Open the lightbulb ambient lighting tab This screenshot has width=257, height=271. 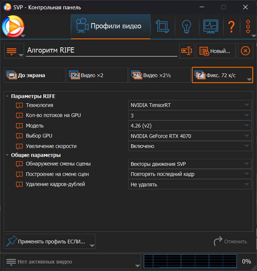pyautogui.click(x=186, y=26)
